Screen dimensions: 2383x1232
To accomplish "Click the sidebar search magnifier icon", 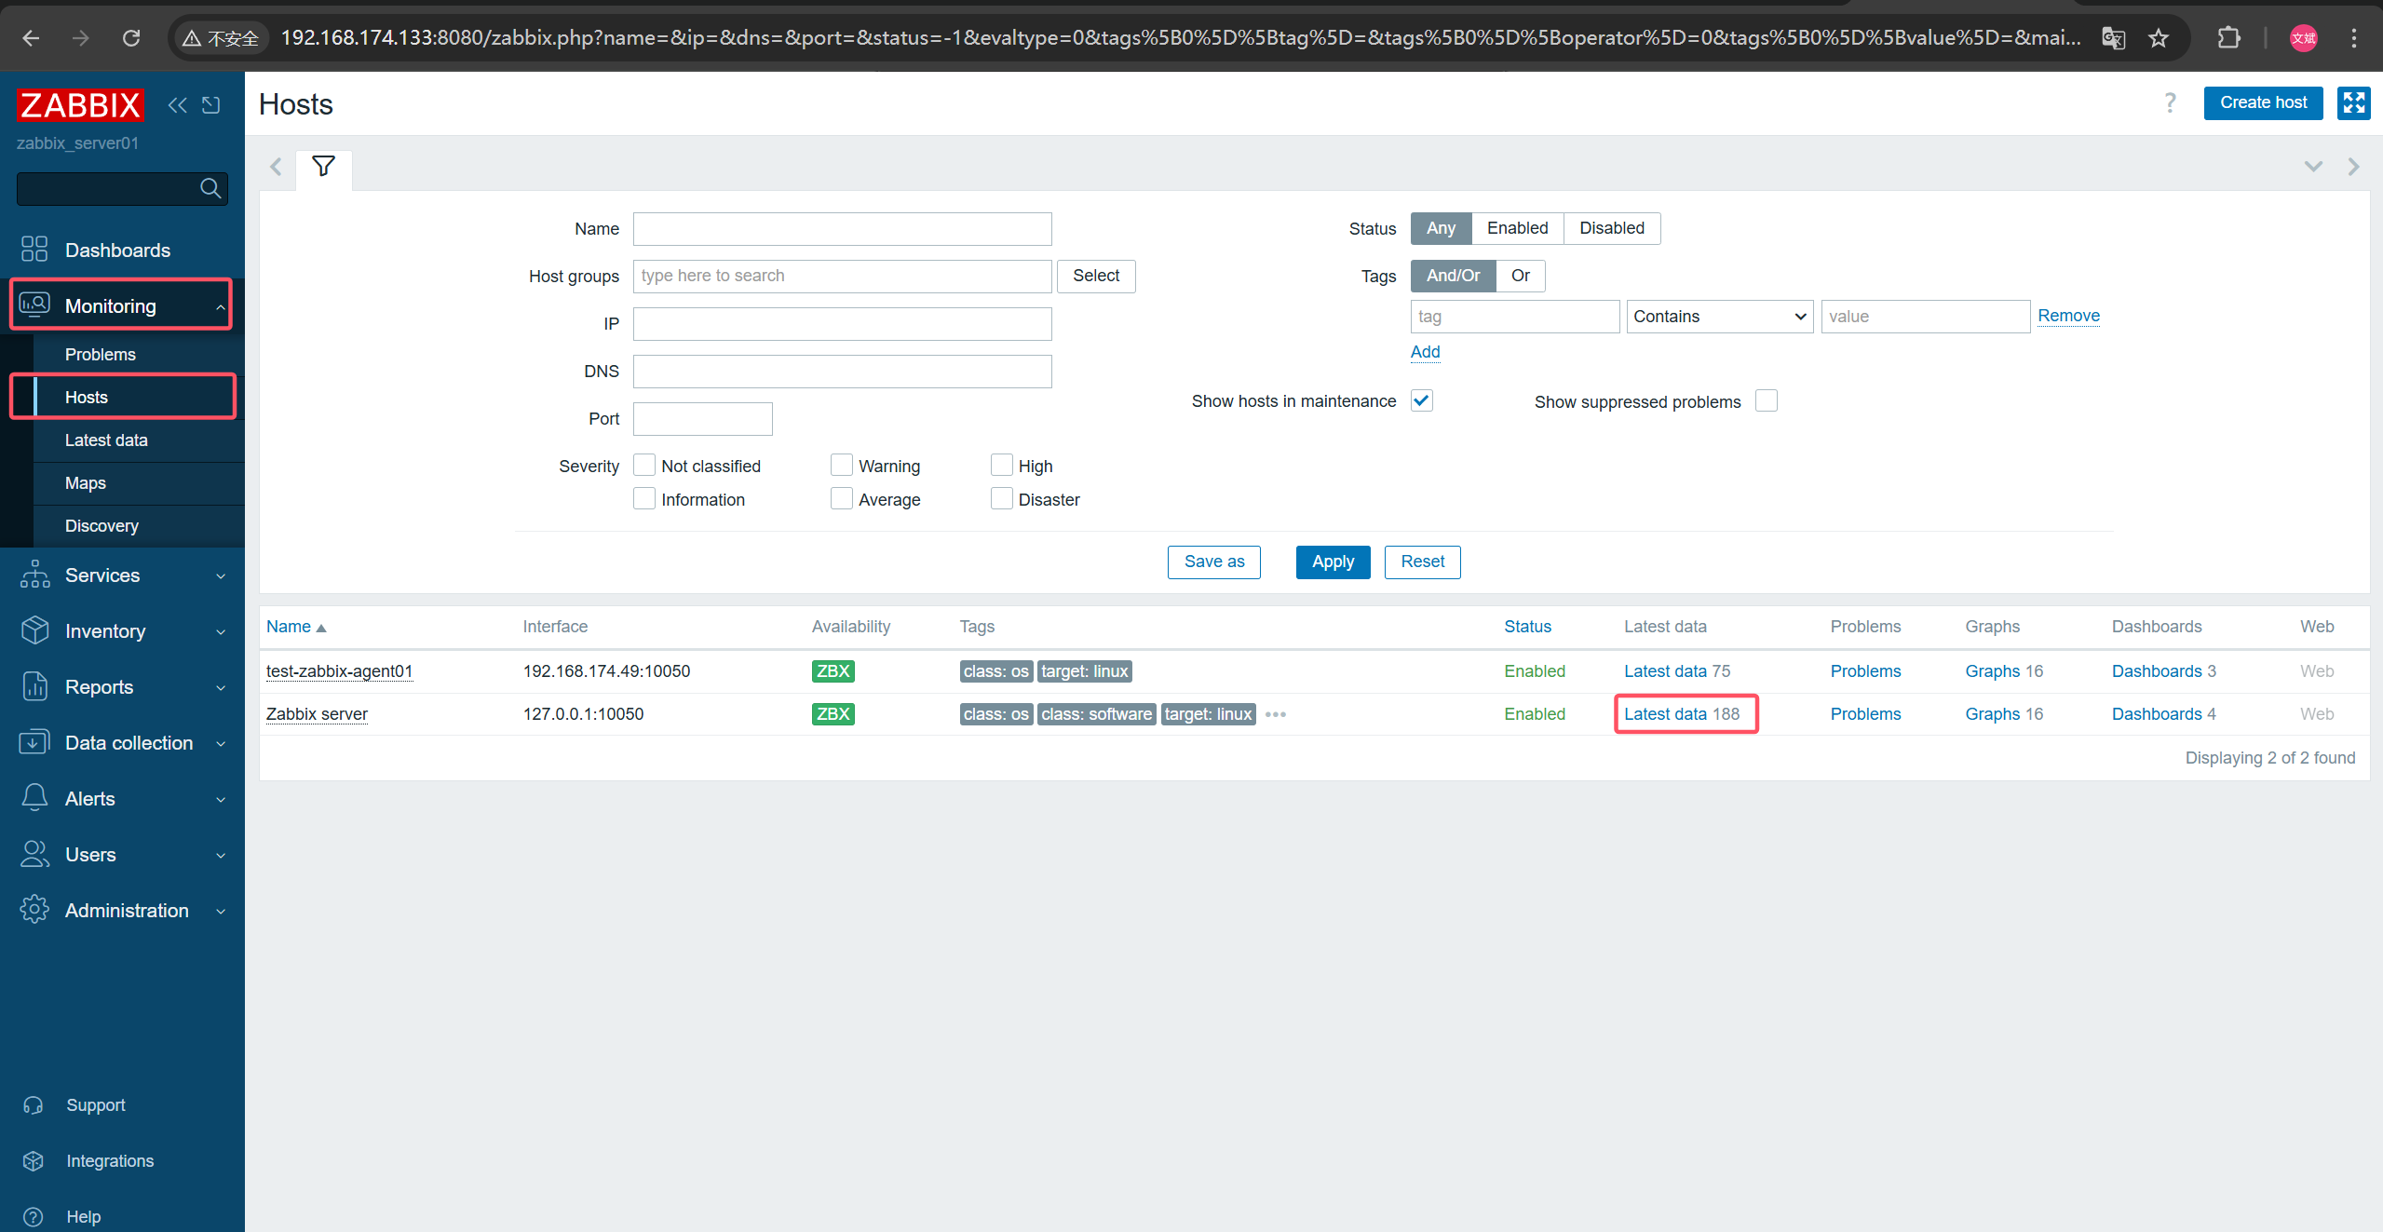I will [210, 188].
